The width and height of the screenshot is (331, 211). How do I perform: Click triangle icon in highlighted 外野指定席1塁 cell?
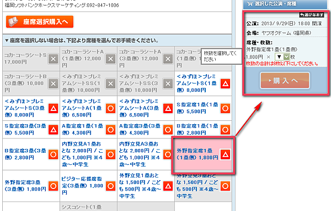coord(226,154)
